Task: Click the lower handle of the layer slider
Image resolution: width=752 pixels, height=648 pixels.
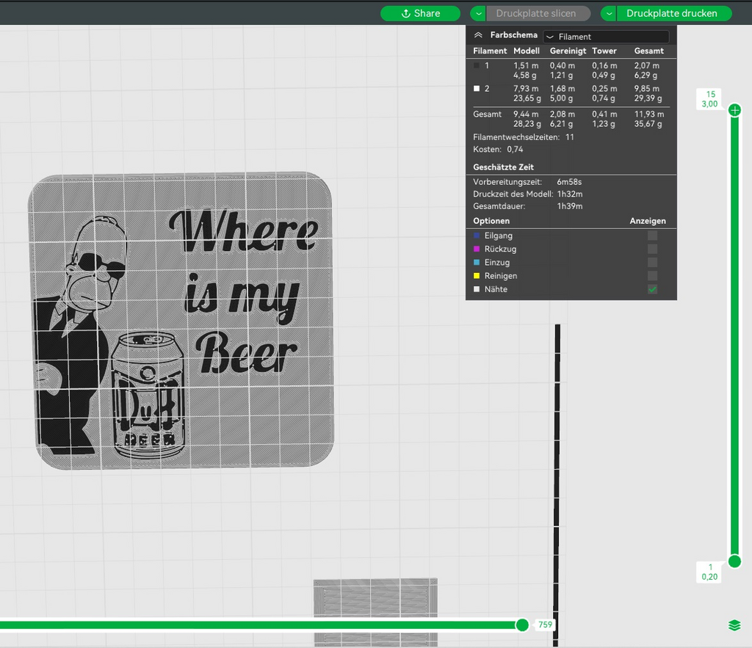Action: (734, 561)
